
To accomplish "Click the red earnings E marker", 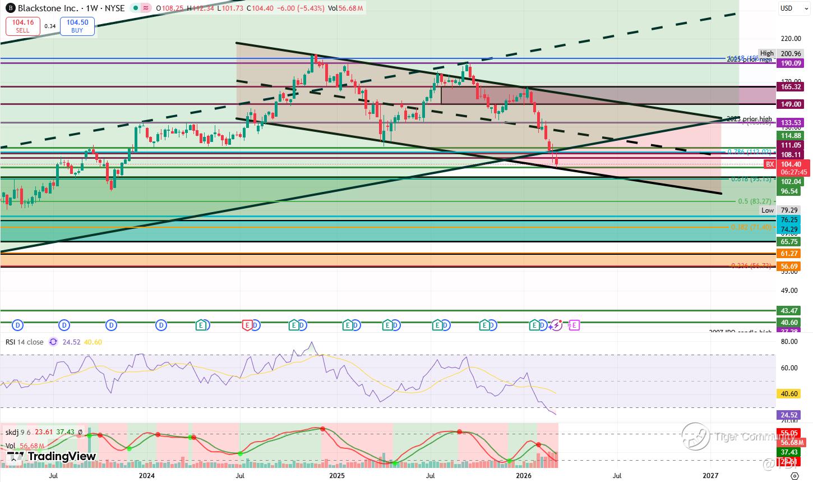I will [x=247, y=325].
